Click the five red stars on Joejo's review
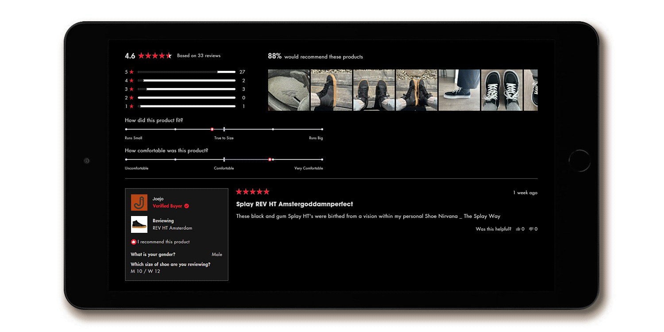Screen dimensions: 664x332 pos(252,192)
